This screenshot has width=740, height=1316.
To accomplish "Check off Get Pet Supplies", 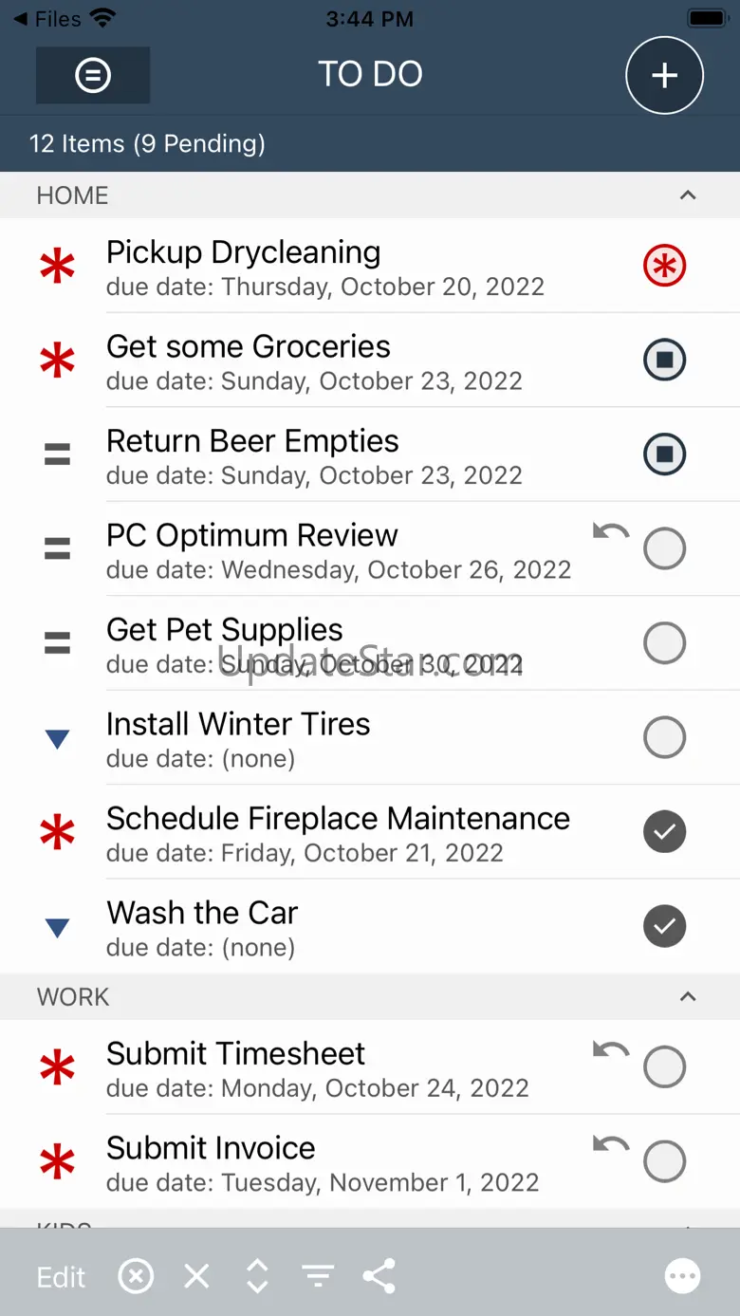I will (664, 643).
